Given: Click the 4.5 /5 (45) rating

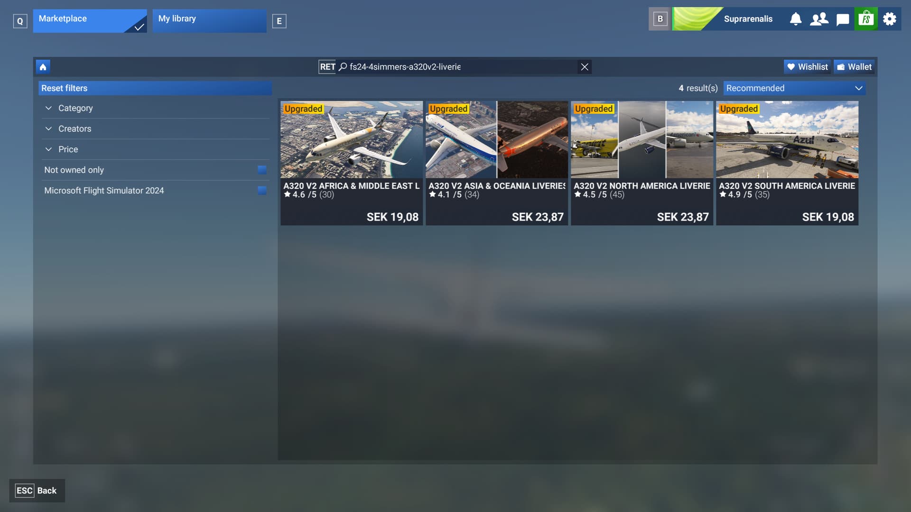Looking at the screenshot, I should 599,195.
